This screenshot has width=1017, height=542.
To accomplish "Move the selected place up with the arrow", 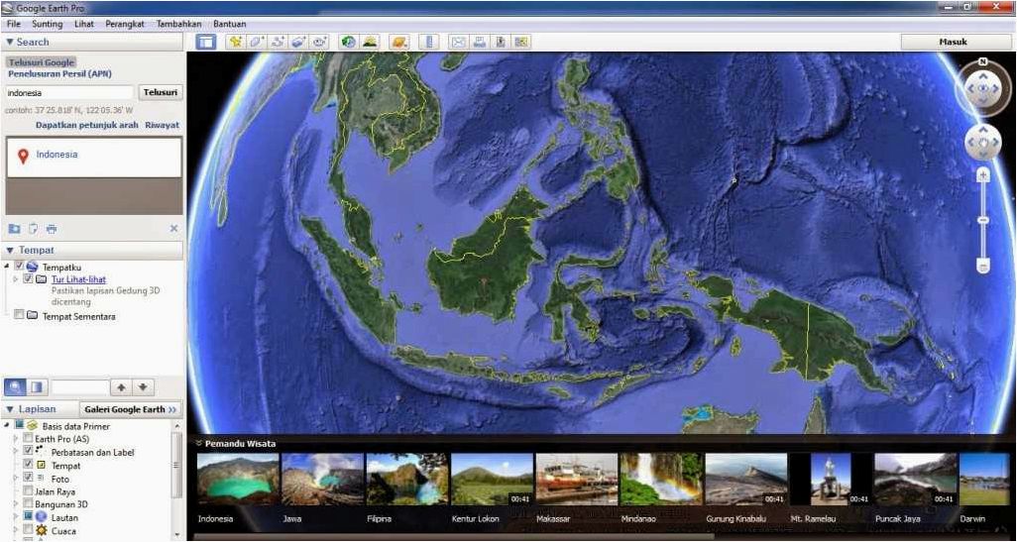I will pos(121,387).
